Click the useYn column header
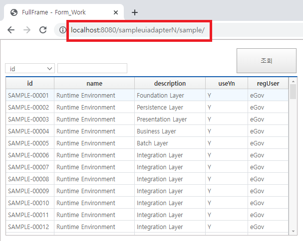The height and width of the screenshot is (241, 303). click(227, 84)
